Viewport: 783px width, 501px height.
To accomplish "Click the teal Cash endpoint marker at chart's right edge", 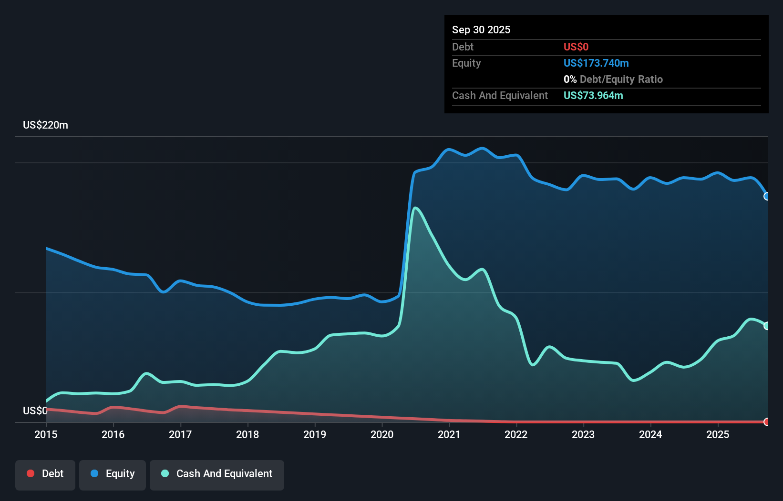I will pos(767,326).
